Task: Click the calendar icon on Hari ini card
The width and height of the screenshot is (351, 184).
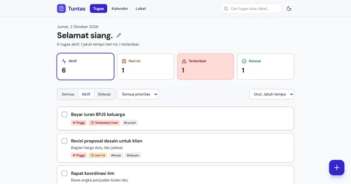Action: click(124, 61)
